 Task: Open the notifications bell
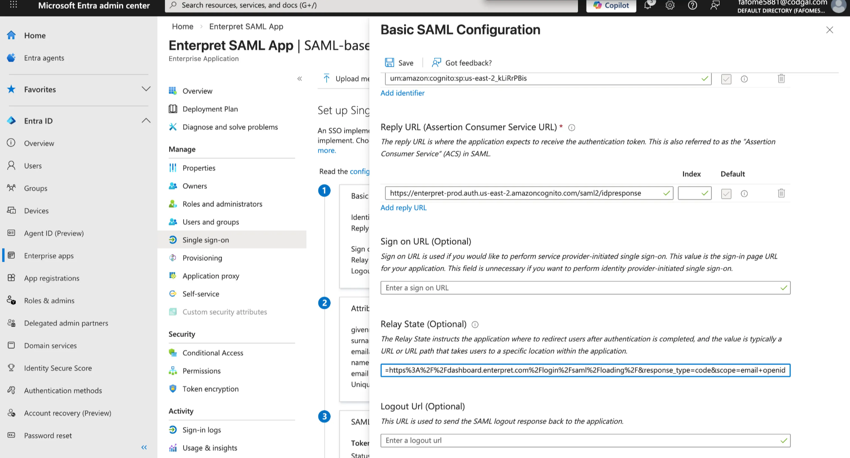648,6
